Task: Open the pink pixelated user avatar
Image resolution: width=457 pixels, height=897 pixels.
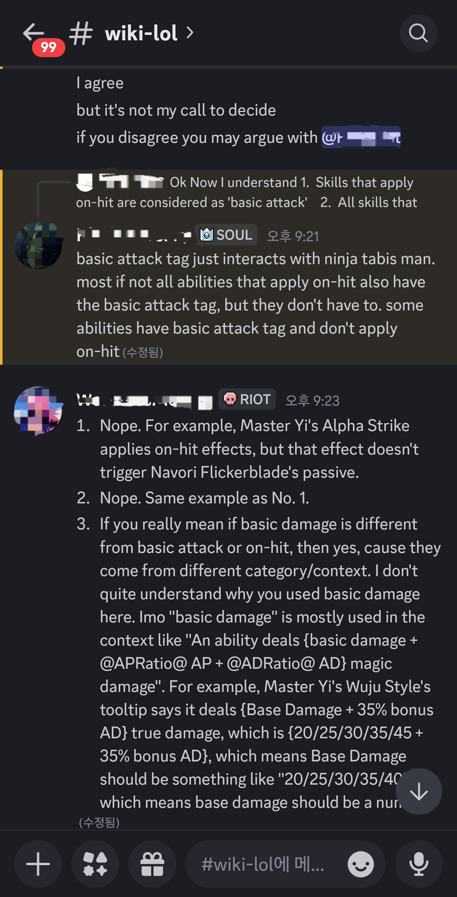Action: point(38,410)
